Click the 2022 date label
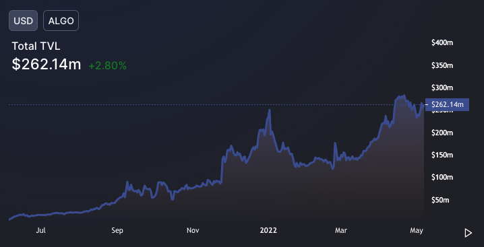The image size is (484, 247). (268, 230)
